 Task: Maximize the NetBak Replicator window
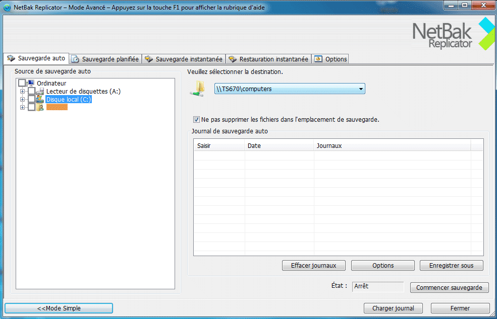[465, 6]
